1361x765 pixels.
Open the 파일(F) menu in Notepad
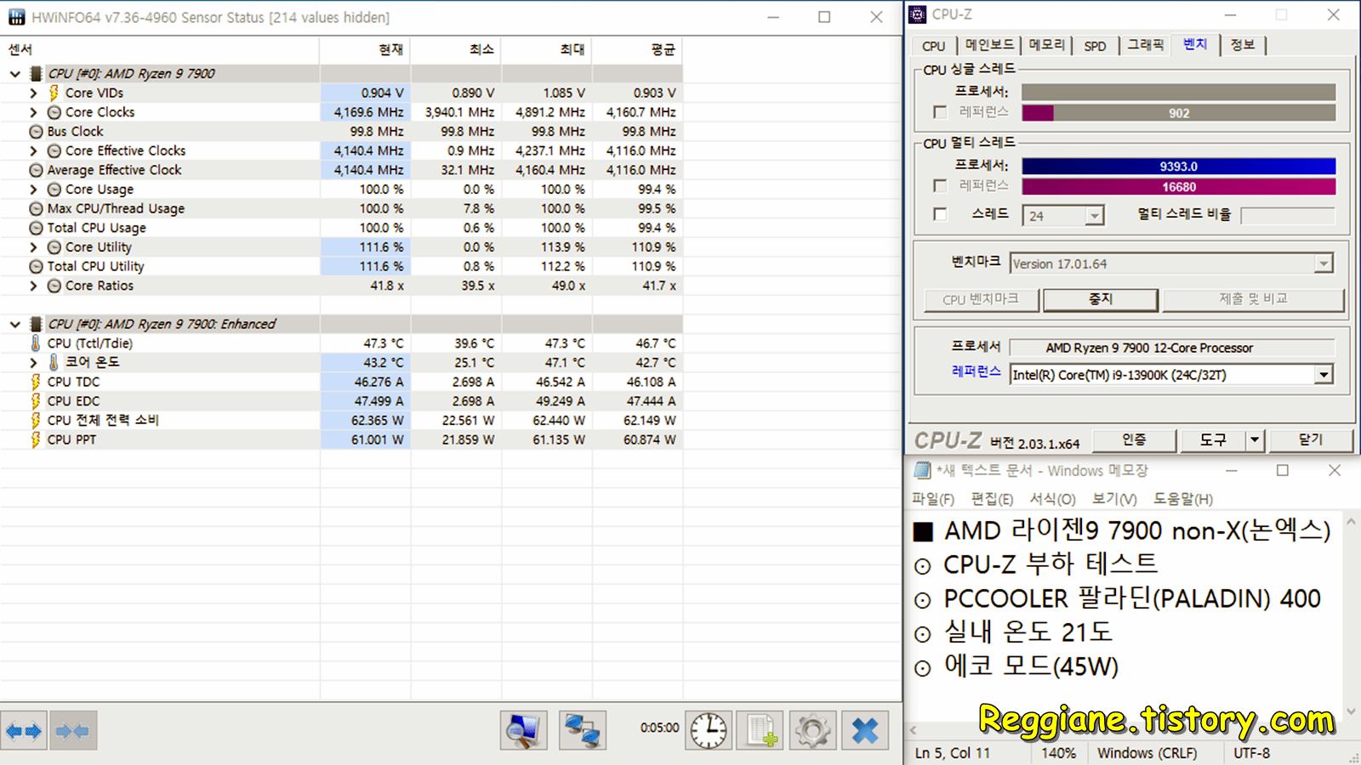933,499
